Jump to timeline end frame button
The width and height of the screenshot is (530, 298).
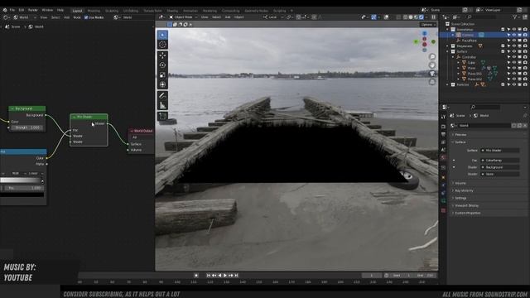(236, 276)
